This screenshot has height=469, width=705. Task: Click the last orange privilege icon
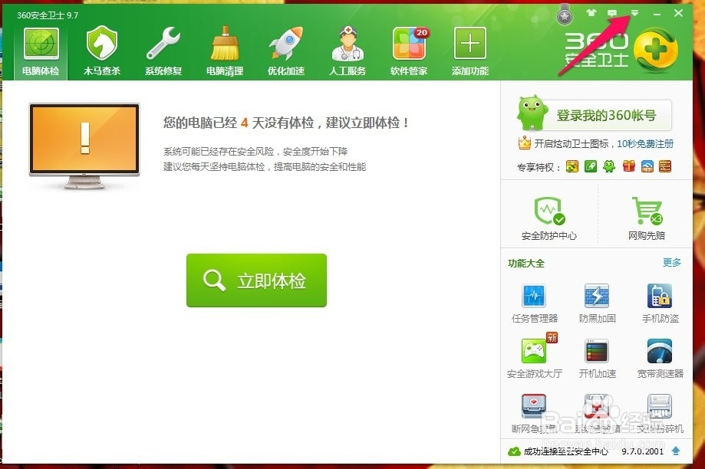[665, 166]
